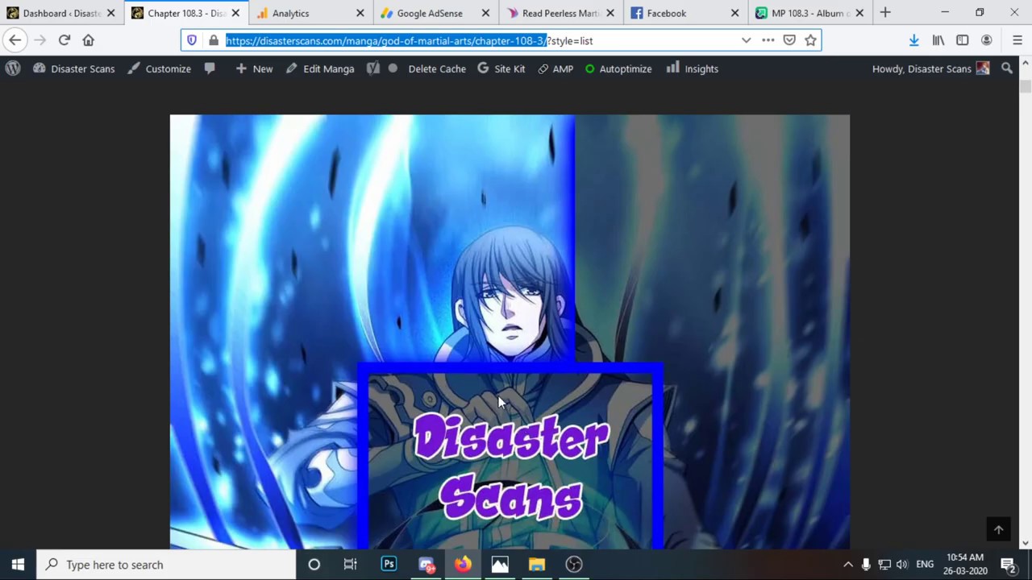Screen dimensions: 1032x580
Task: Open the Disaster Scans site menu
Action: point(73,68)
